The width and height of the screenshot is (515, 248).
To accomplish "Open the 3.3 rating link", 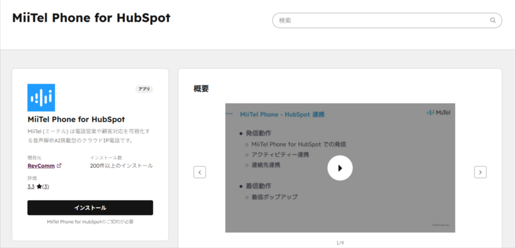I will click(x=31, y=187).
